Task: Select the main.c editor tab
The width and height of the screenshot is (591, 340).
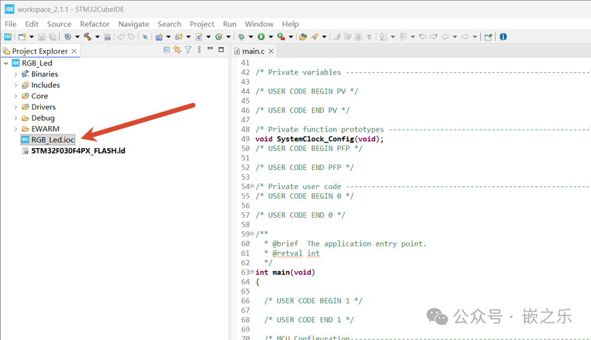Action: click(253, 51)
